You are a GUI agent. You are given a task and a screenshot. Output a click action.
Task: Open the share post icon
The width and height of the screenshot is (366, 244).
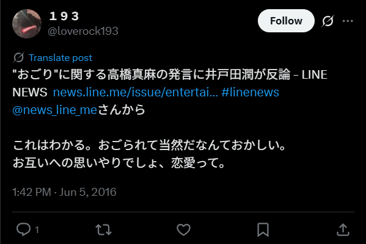pyautogui.click(x=343, y=229)
